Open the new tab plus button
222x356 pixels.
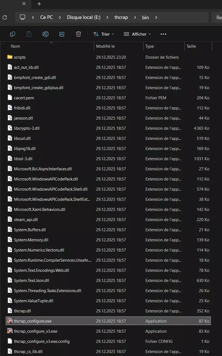click(39, 4)
